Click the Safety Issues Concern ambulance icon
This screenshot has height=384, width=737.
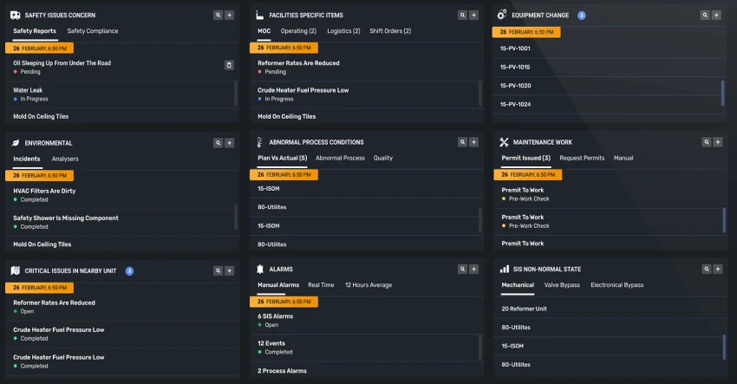point(15,15)
